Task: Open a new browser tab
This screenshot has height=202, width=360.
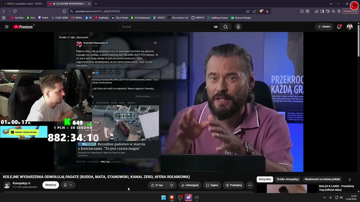Action: coord(96,4)
